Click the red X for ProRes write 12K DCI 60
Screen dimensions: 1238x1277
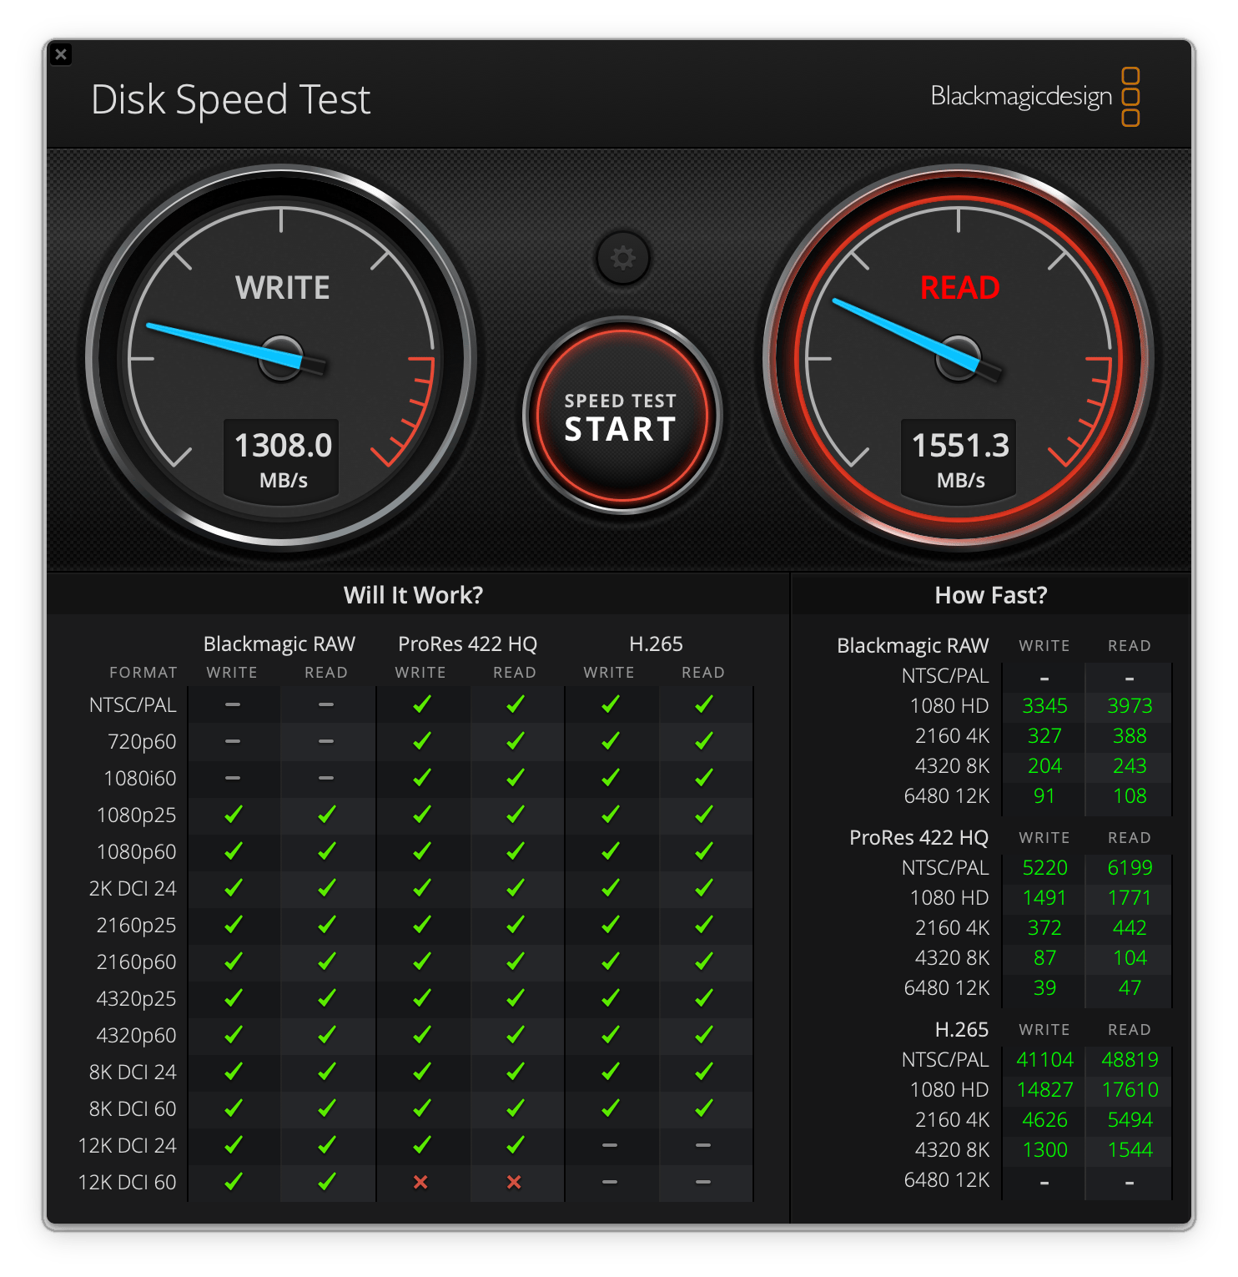pyautogui.click(x=420, y=1182)
